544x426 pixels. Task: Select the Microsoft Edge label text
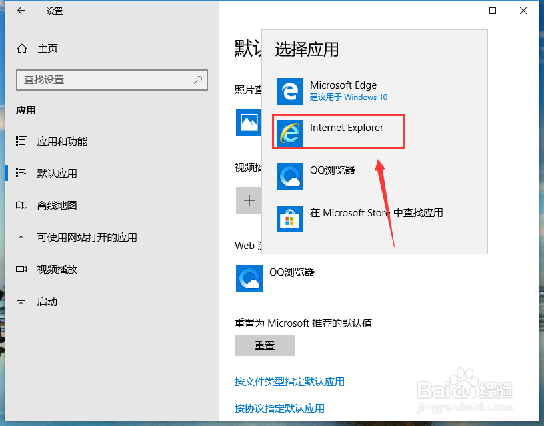(343, 85)
